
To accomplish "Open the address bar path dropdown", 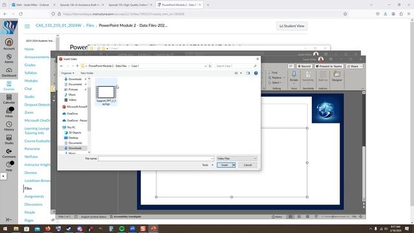I will (x=206, y=66).
